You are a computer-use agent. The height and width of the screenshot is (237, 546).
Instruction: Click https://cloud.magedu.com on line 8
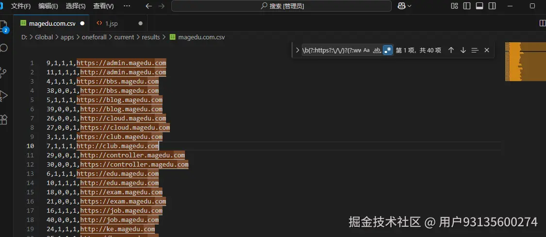(125, 128)
